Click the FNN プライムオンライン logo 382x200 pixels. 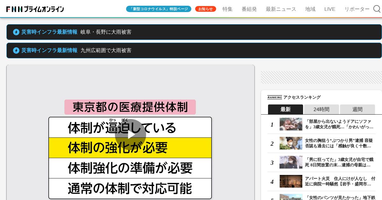click(x=35, y=9)
